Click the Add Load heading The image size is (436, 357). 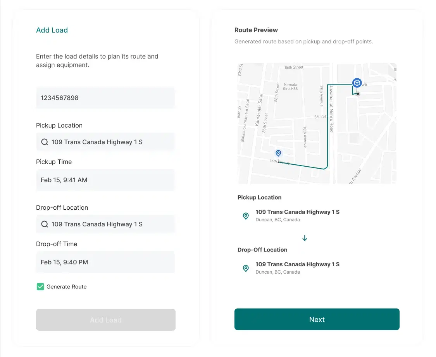[52, 30]
